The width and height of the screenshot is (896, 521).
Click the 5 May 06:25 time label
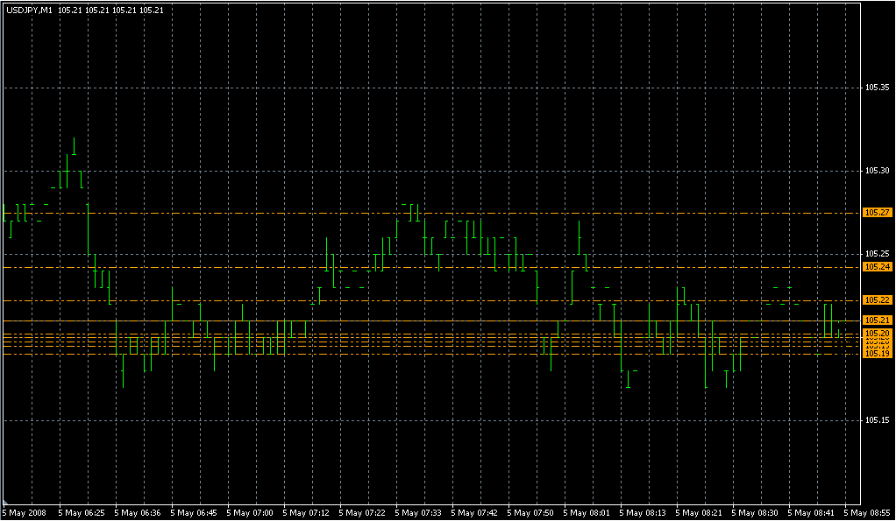click(x=82, y=512)
